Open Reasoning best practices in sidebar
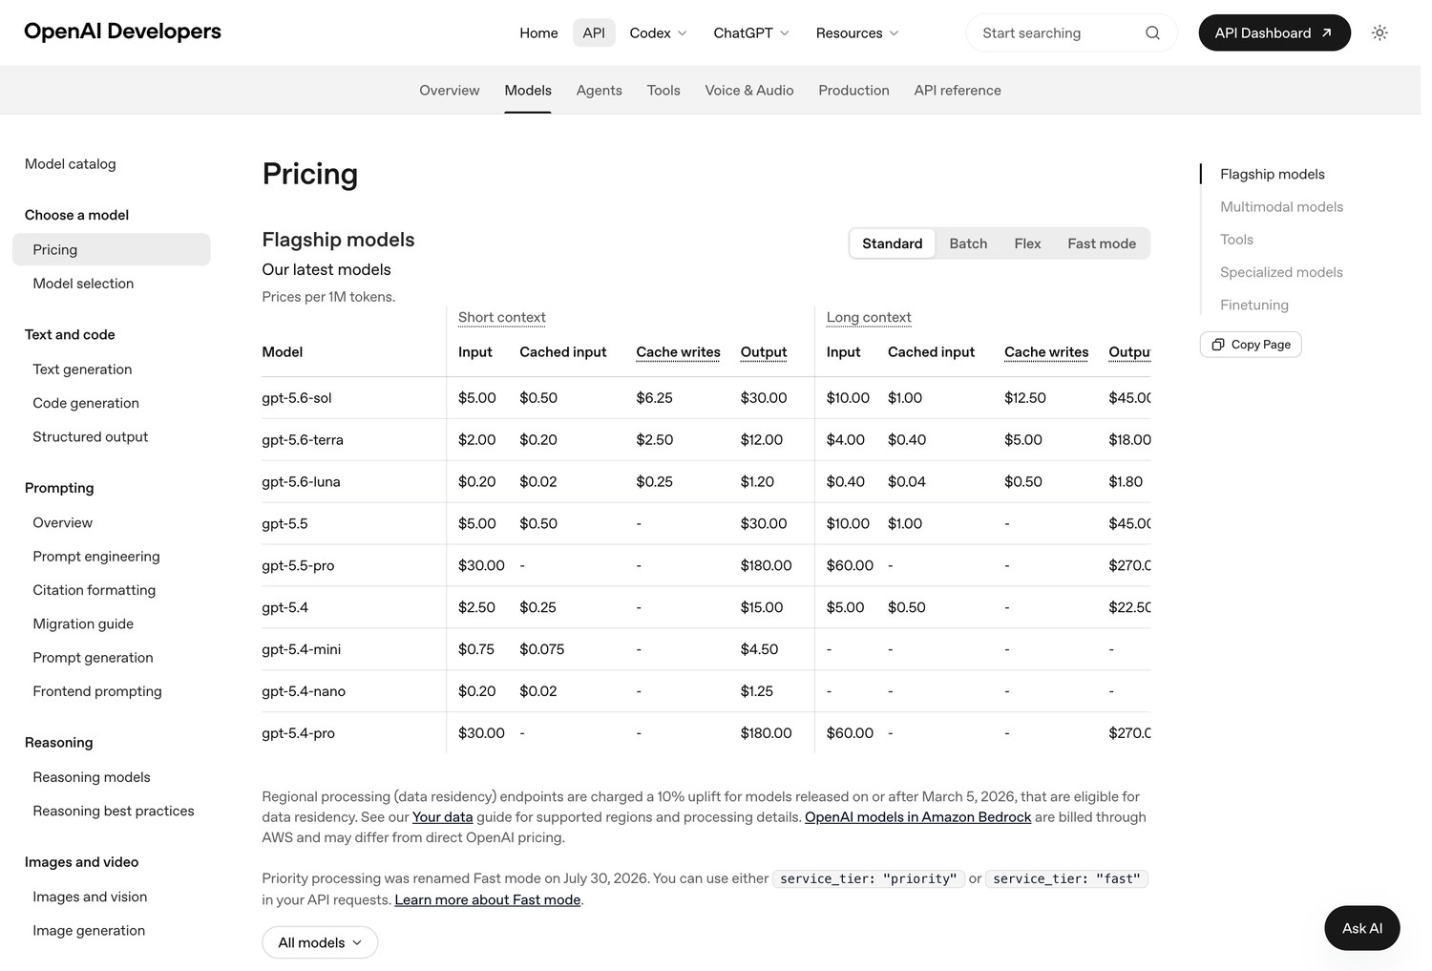 point(114,811)
